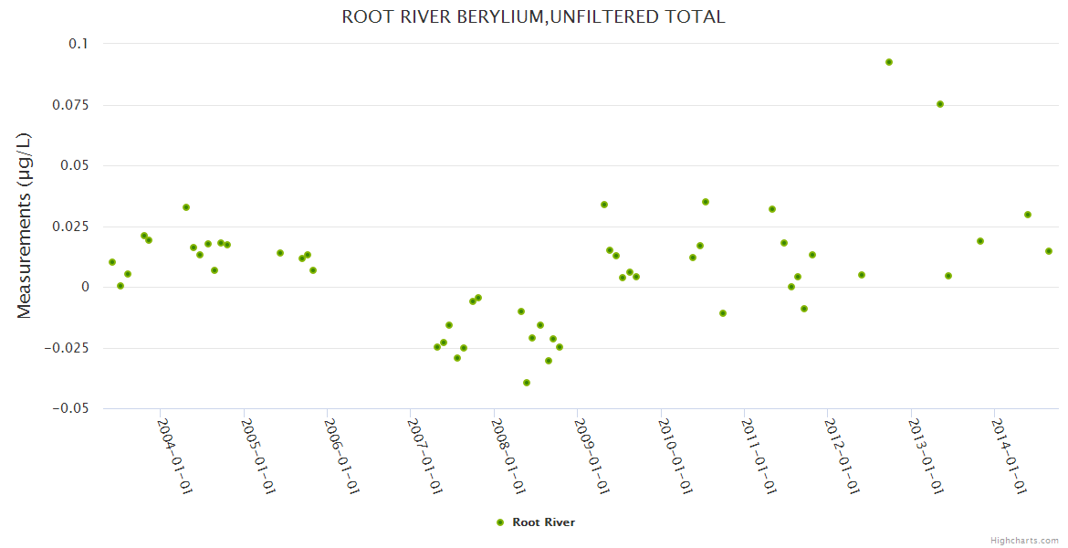Select the highest 2004 data point near 0.033
The height and width of the screenshot is (548, 1068).
click(x=186, y=207)
